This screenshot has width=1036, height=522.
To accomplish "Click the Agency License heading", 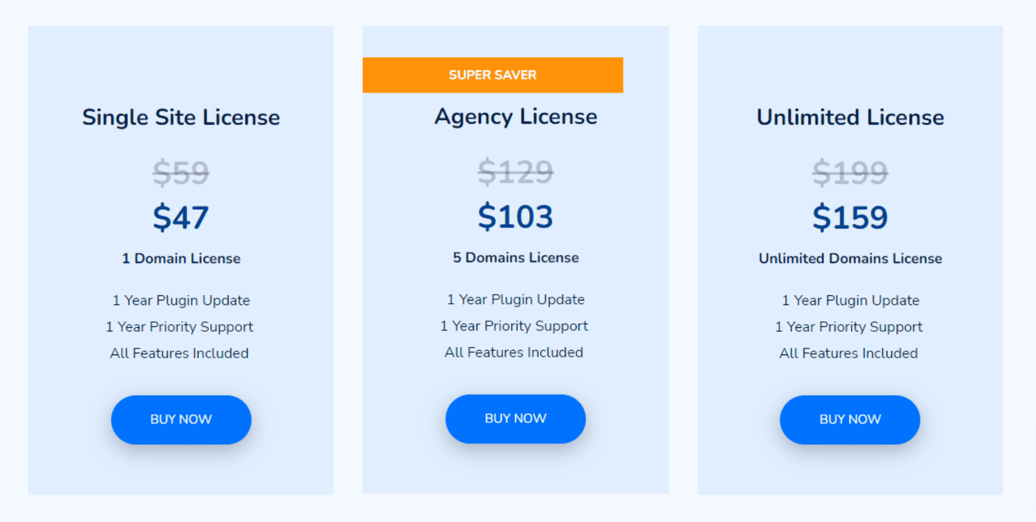I will click(515, 117).
